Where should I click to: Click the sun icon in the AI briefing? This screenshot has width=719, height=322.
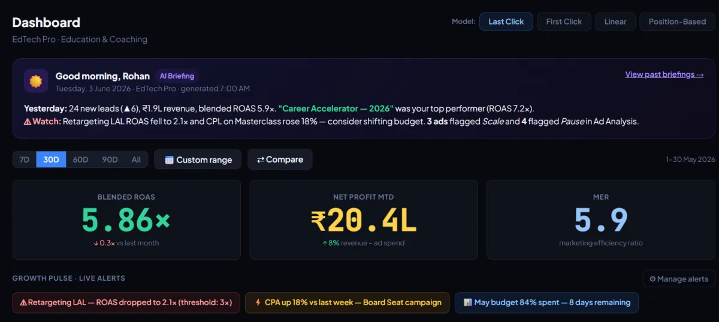36,81
